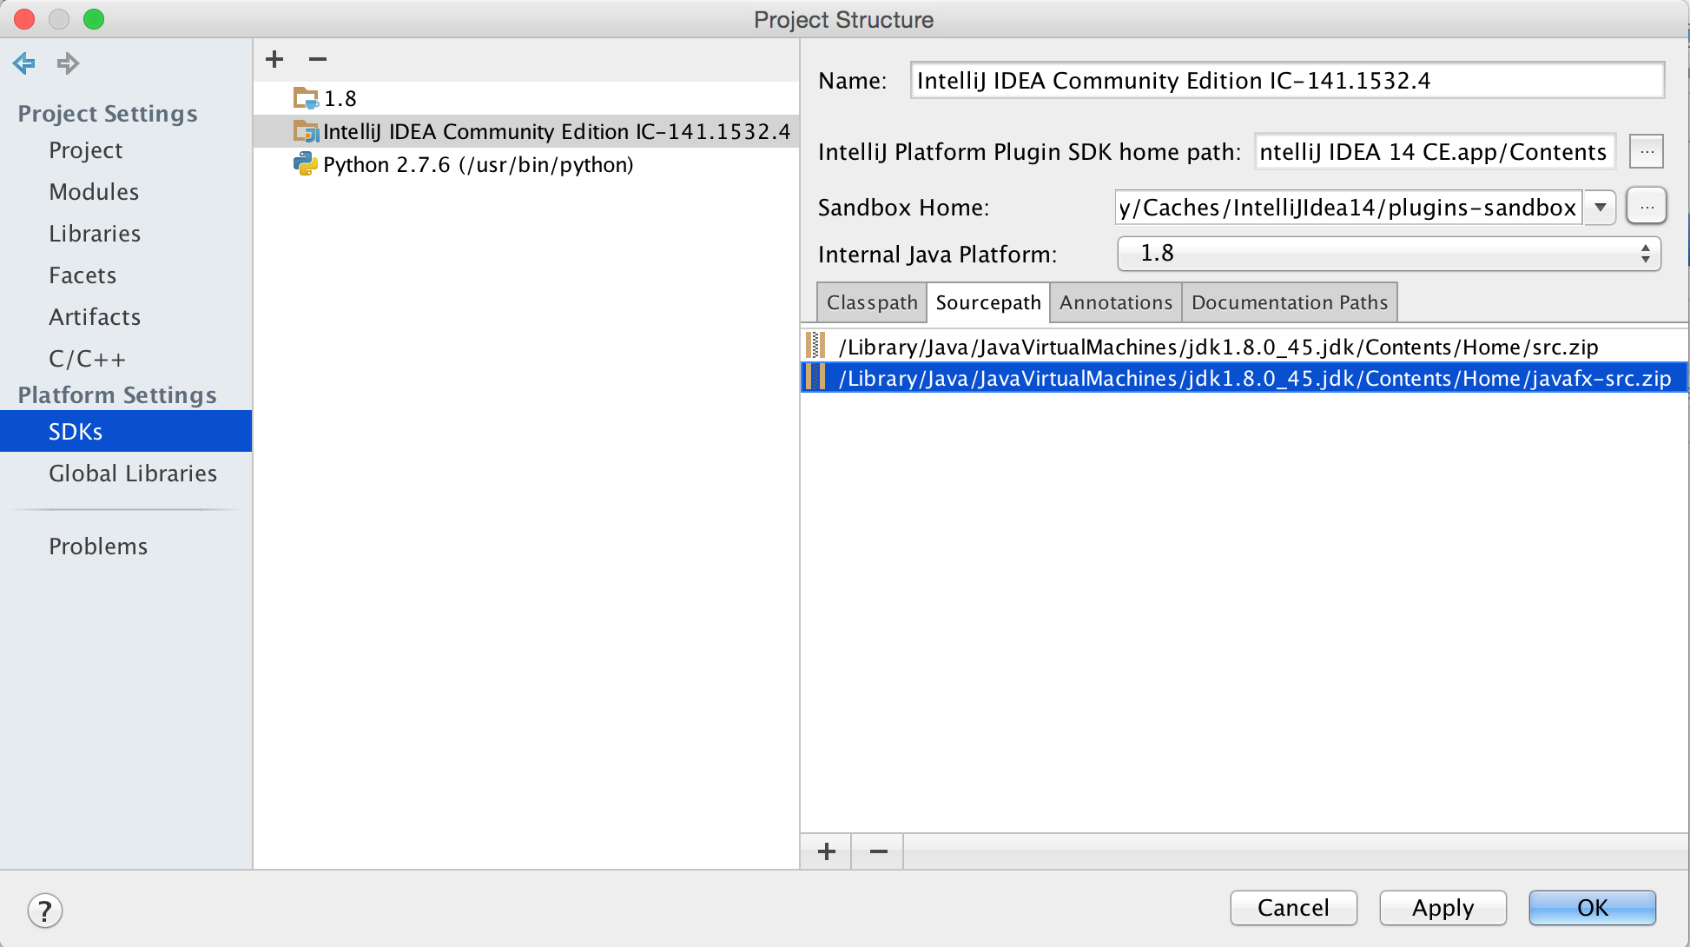Apply the SDK changes
The image size is (1690, 947).
pos(1442,907)
